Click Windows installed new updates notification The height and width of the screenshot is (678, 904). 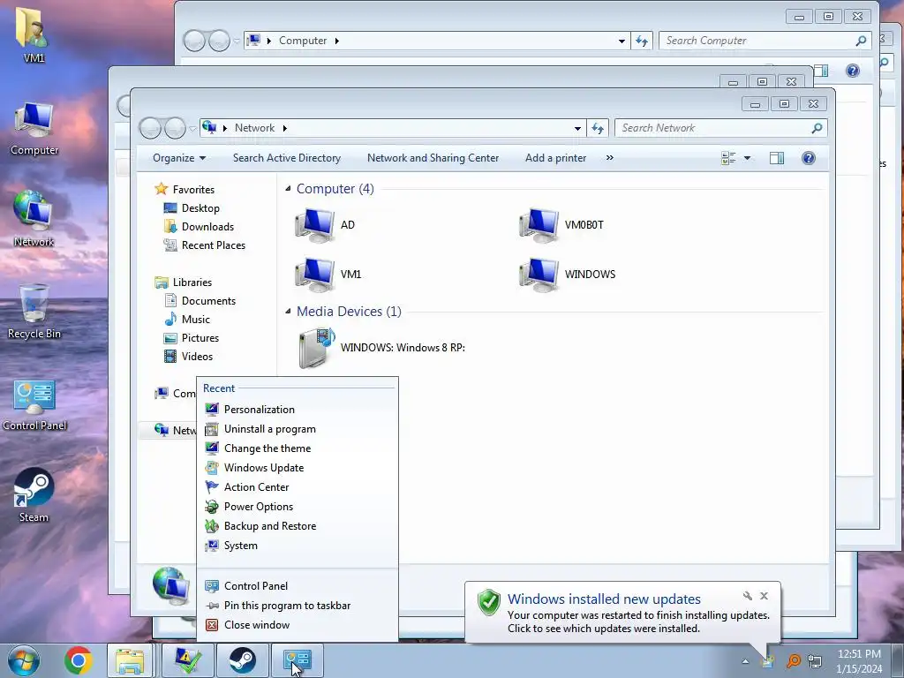coord(622,613)
